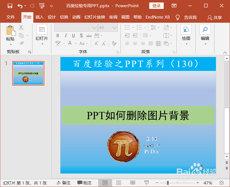Viewport: 230px width, 187px height.
Task: Click the 粘贴 paste clipboard icon
Action: pos(11,30)
